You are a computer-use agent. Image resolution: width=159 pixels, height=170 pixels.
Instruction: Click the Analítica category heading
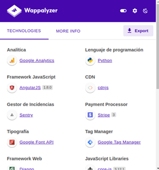pos(16,50)
